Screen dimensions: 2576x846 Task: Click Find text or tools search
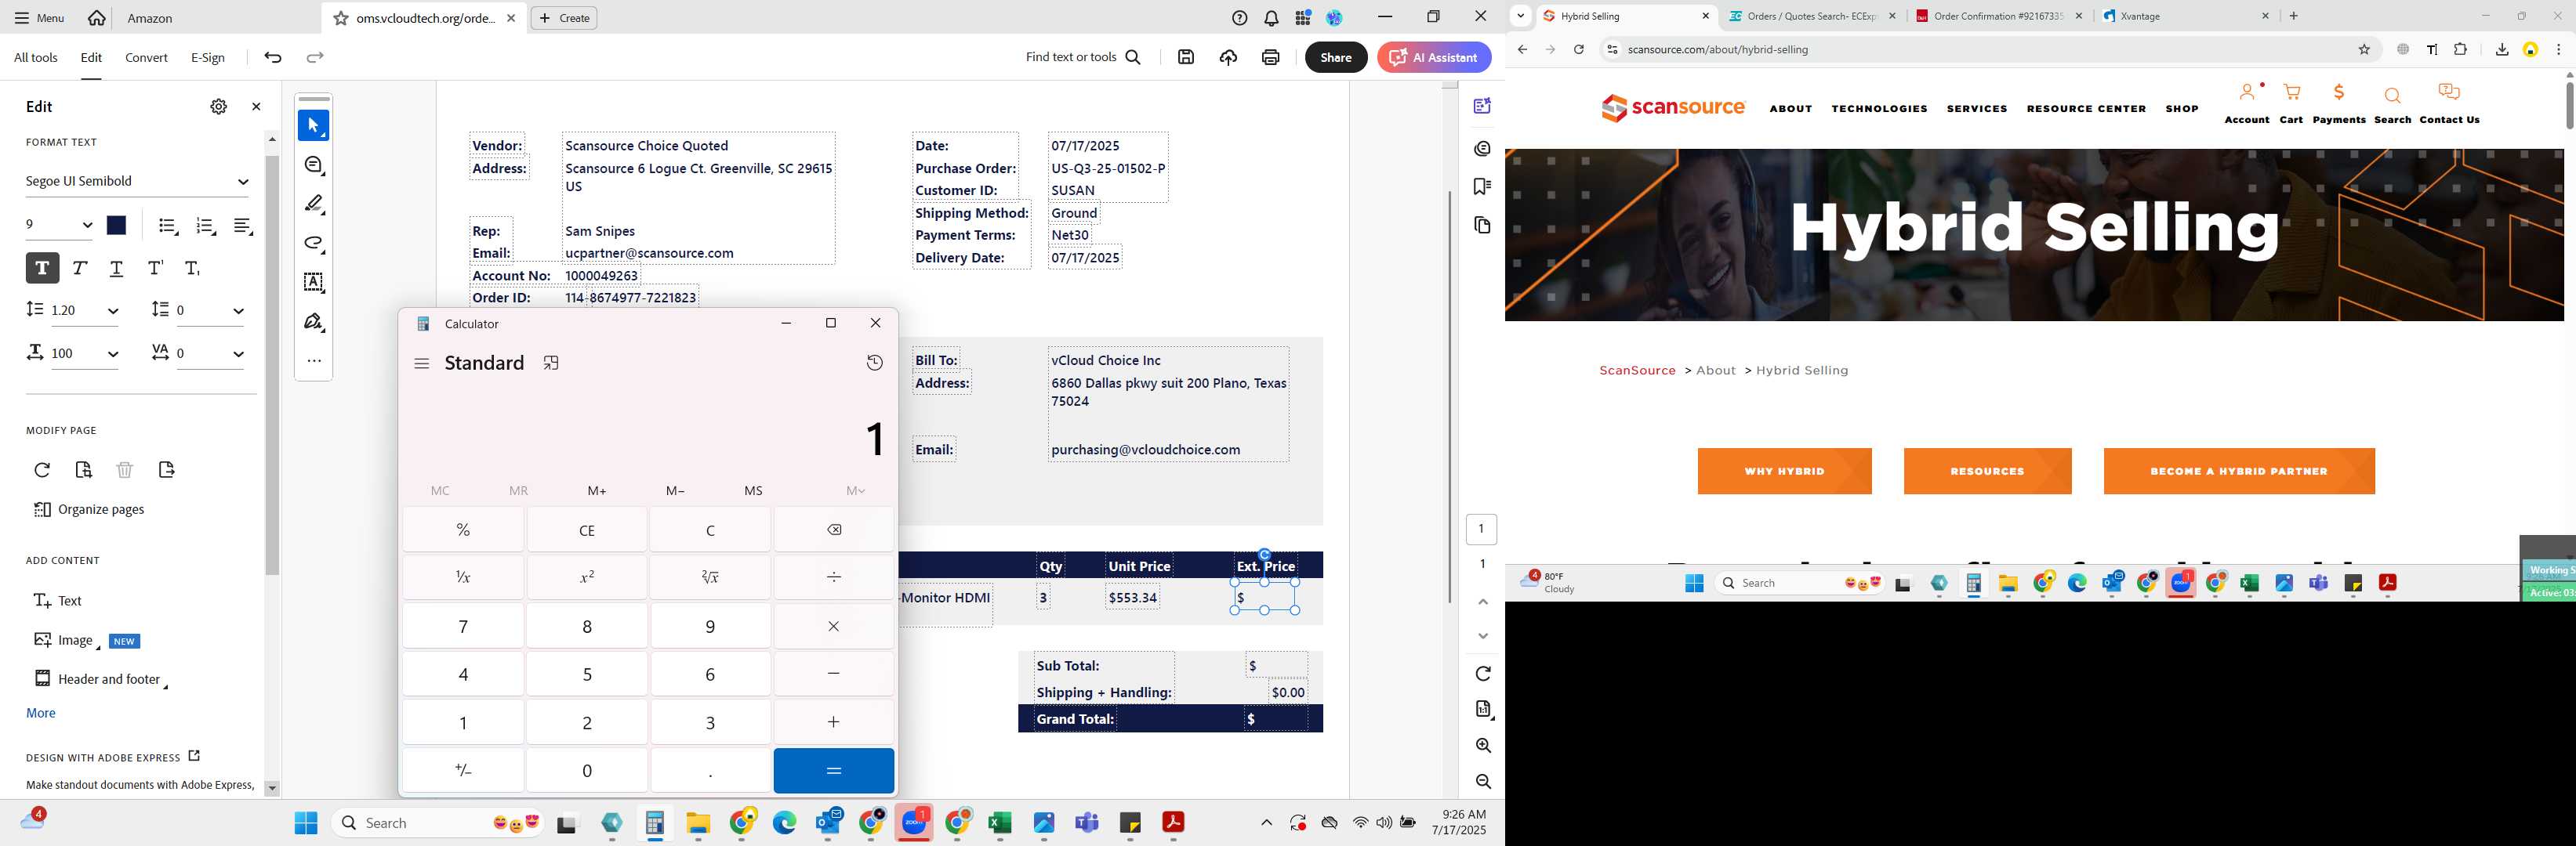click(x=1083, y=58)
